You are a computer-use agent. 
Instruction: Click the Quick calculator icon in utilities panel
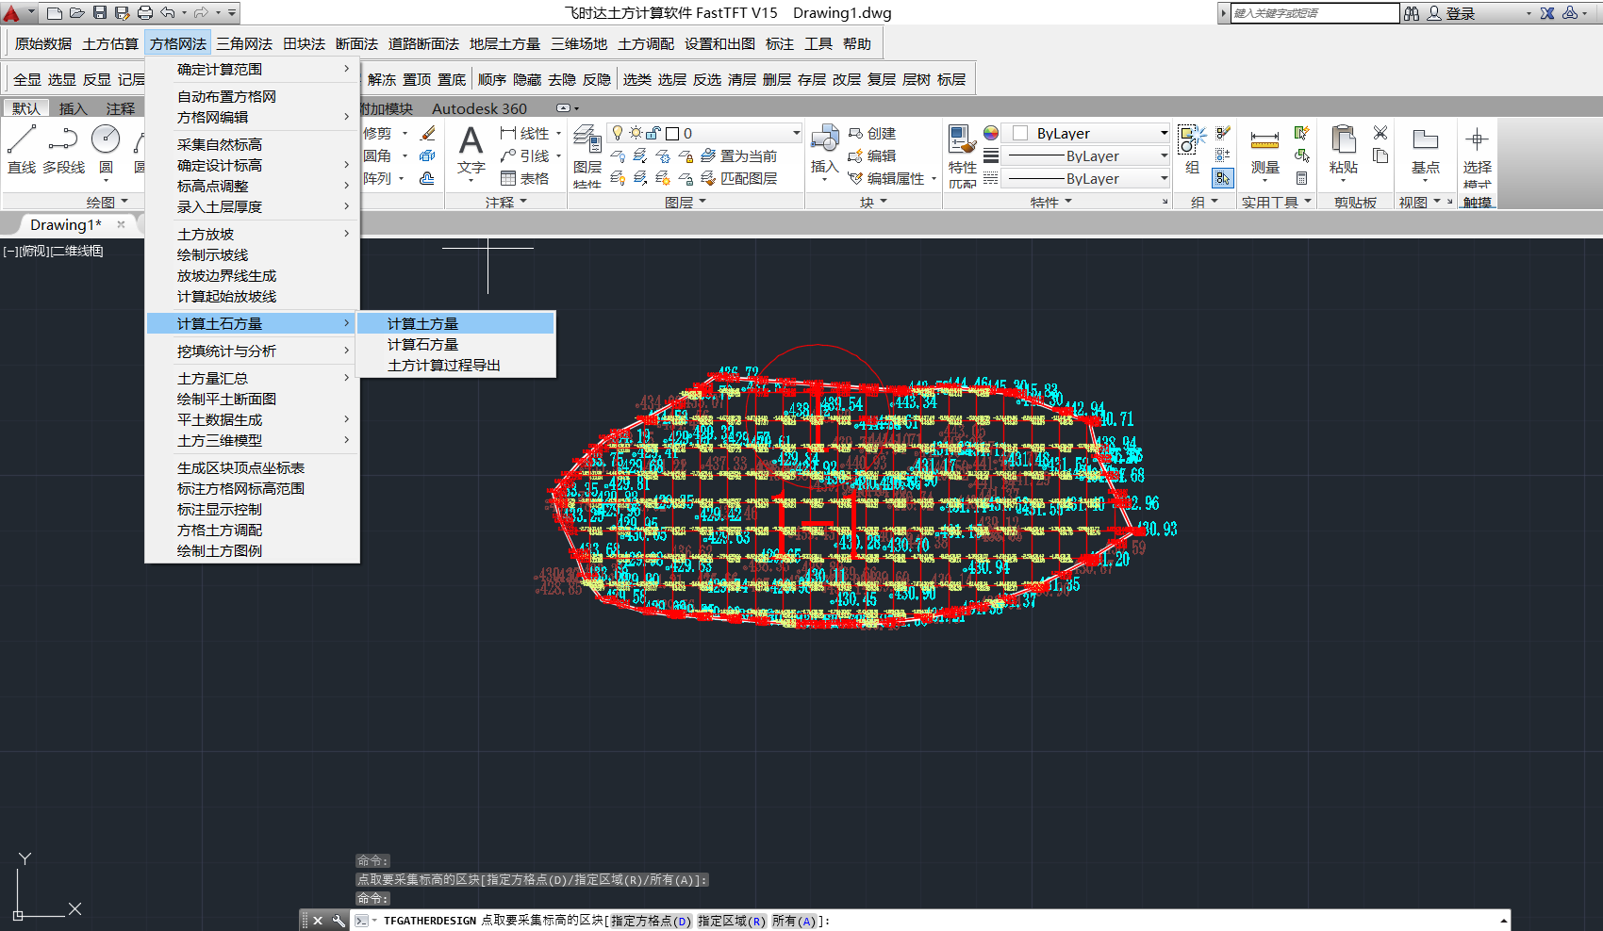click(x=1301, y=178)
